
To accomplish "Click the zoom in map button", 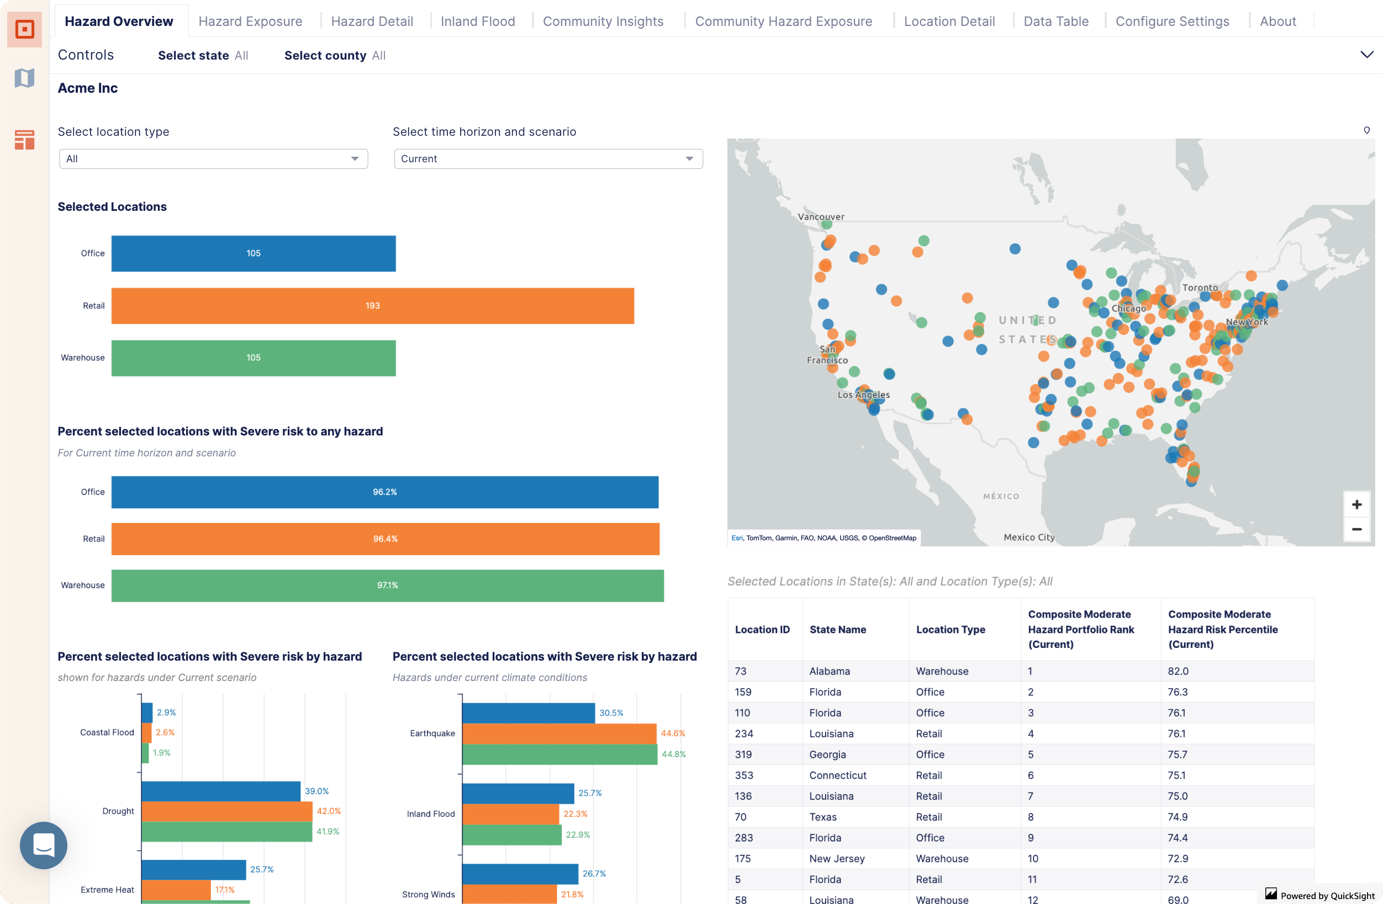I will (x=1356, y=503).
